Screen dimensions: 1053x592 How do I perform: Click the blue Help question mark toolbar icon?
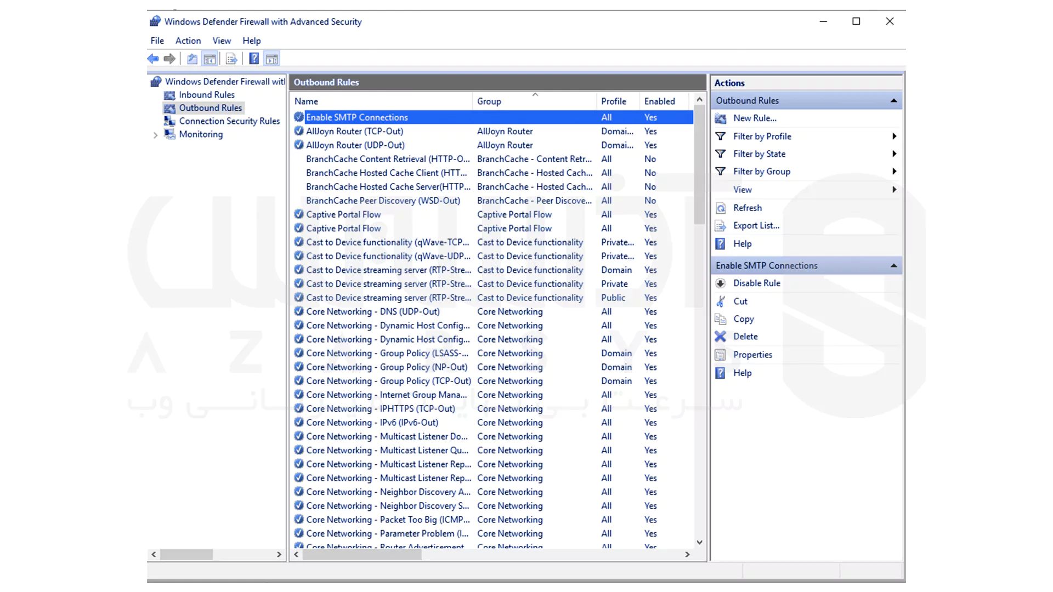coord(254,59)
